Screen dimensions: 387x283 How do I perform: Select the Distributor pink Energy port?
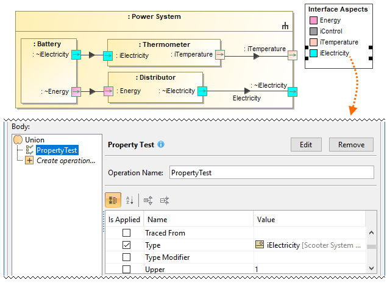click(x=108, y=91)
